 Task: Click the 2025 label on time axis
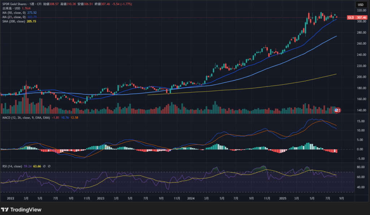(283, 198)
